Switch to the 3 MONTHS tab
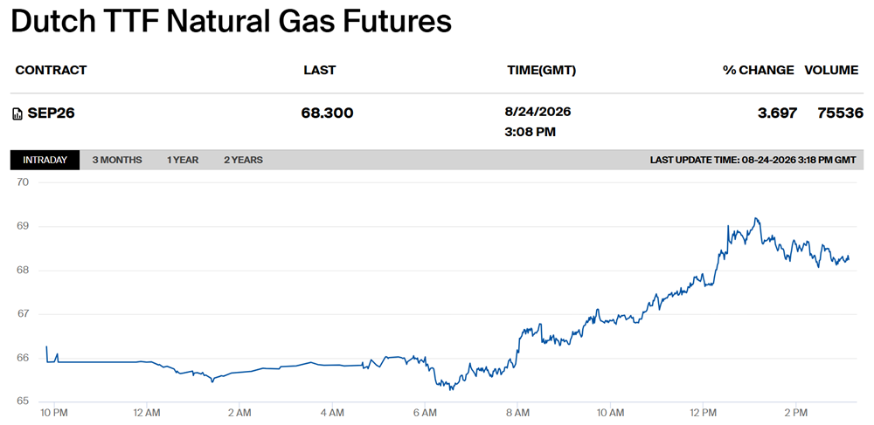The width and height of the screenshot is (874, 425). pos(117,161)
